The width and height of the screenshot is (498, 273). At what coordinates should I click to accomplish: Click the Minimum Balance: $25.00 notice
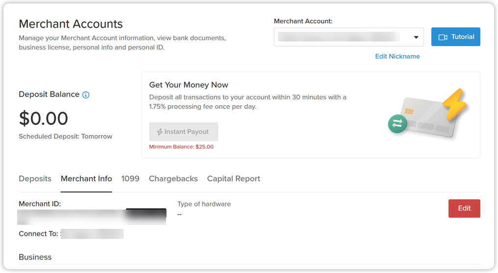coord(181,147)
